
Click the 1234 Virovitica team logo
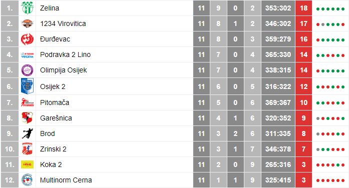[28, 23]
